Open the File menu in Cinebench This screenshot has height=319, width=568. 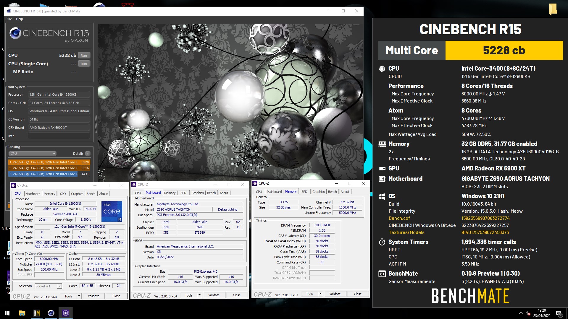tap(9, 19)
